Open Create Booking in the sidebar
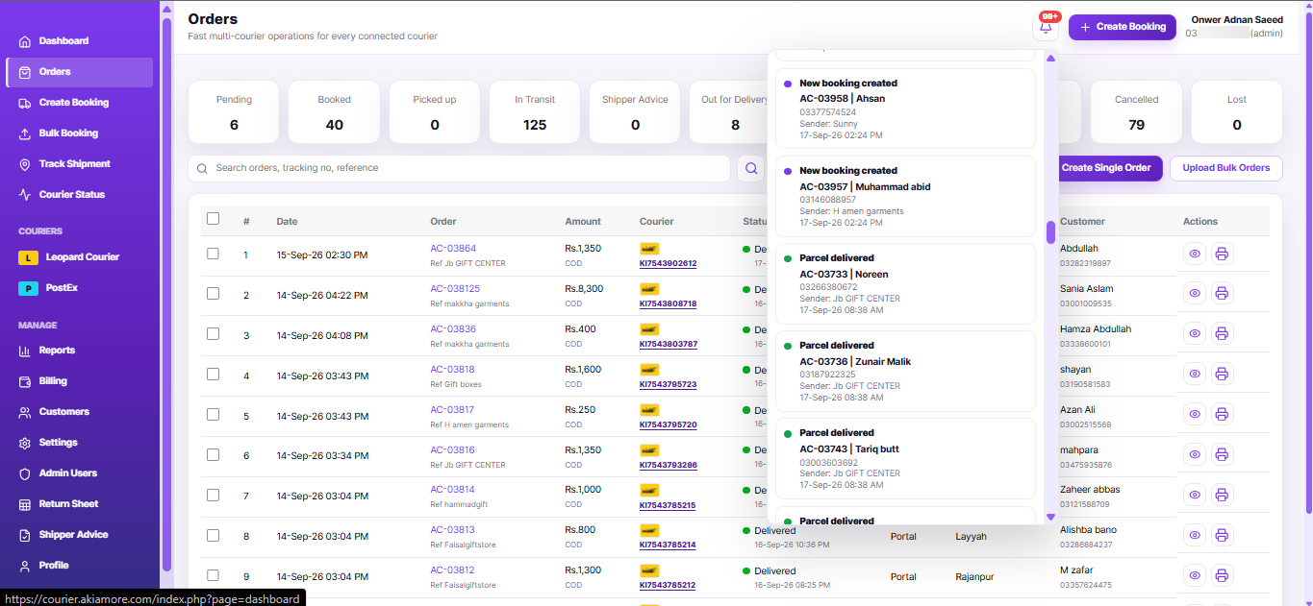The height and width of the screenshot is (606, 1313). click(x=79, y=103)
